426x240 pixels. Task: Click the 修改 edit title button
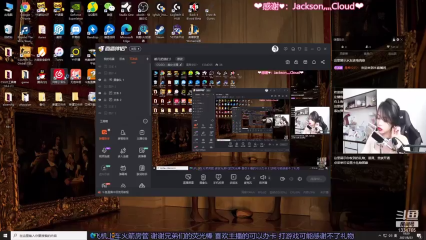tap(180, 59)
